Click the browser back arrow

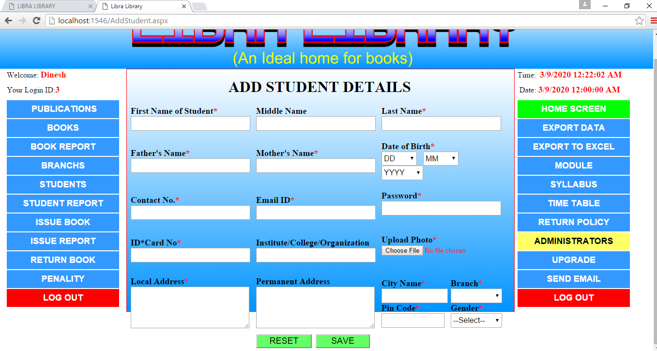tap(8, 20)
